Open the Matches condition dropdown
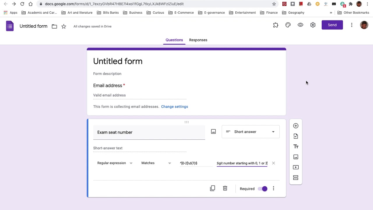 156,163
